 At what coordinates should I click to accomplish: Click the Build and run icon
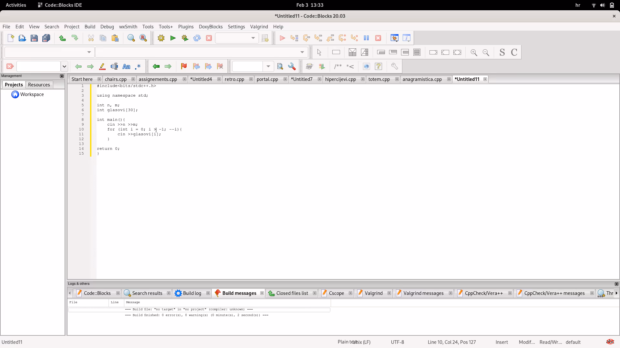pos(185,38)
